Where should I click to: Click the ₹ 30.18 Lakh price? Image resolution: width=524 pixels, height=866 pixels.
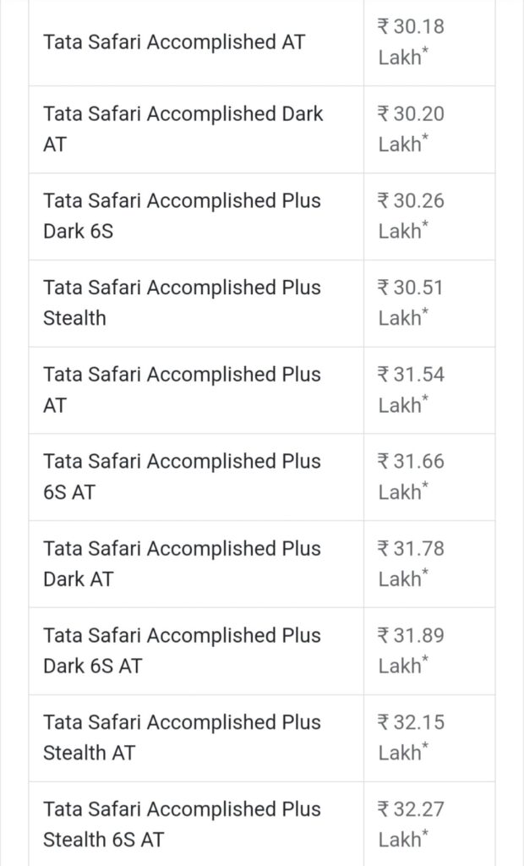(411, 41)
